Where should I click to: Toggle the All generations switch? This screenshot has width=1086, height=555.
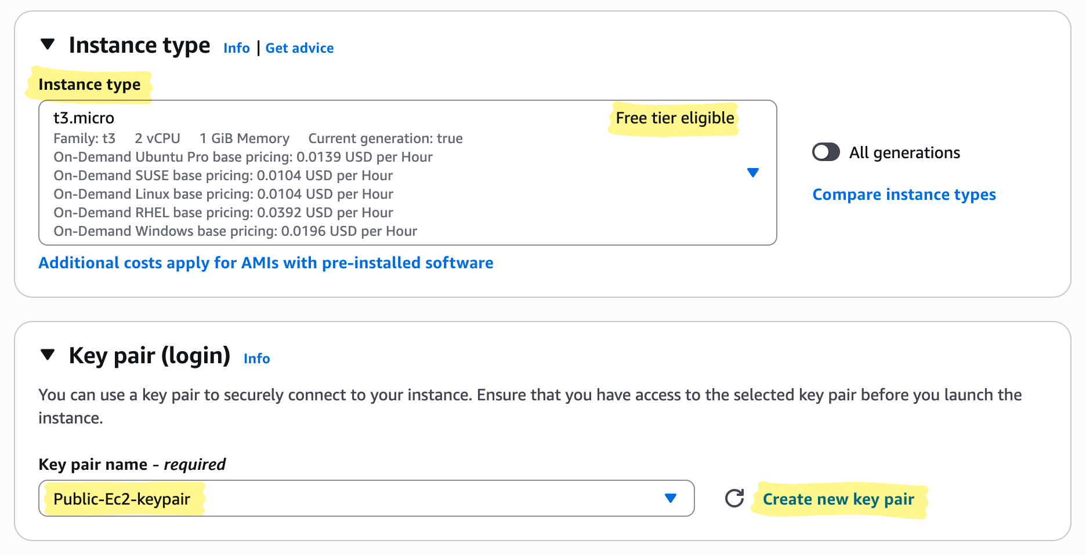[826, 152]
